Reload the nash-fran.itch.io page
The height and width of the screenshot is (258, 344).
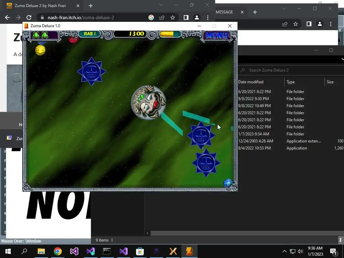(29, 17)
